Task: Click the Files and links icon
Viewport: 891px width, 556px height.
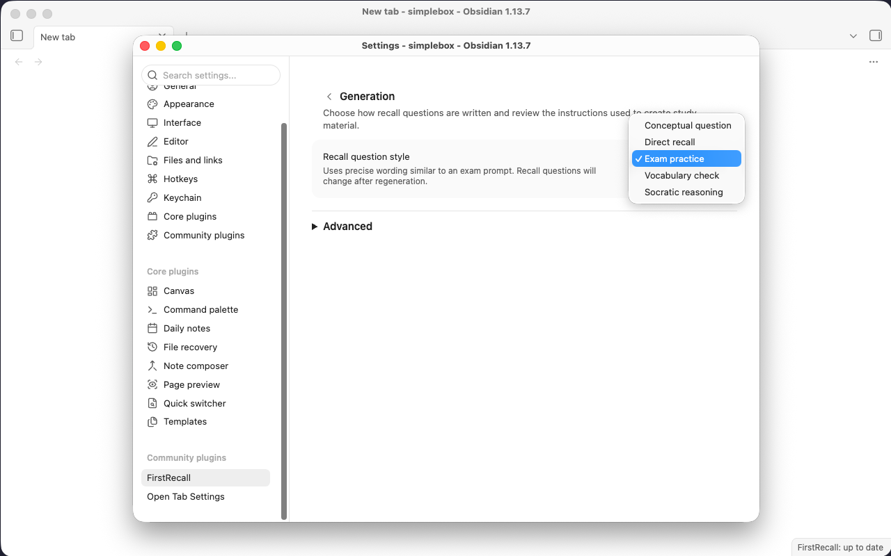Action: (x=152, y=161)
